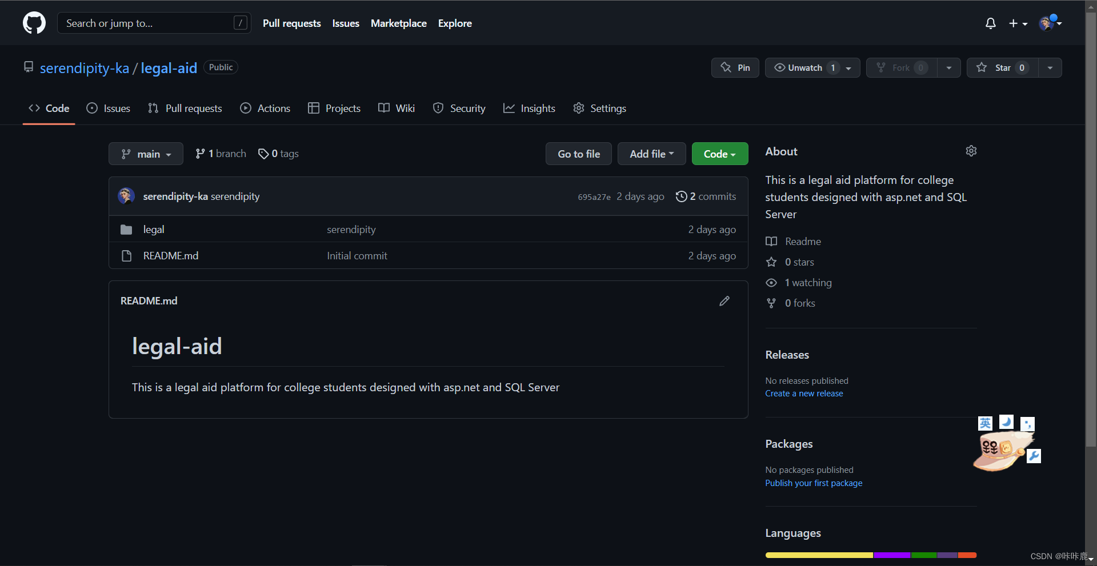Click Go to file
The width and height of the screenshot is (1097, 566).
pos(579,154)
